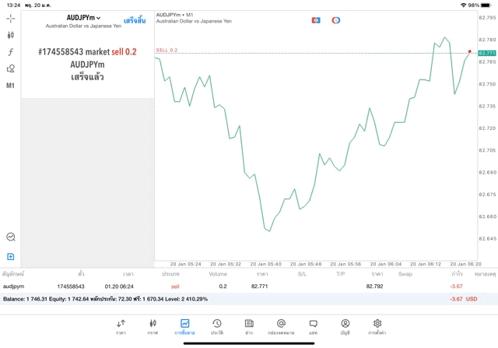Open chart type candlestick settings
The image size is (498, 348).
(x=10, y=35)
